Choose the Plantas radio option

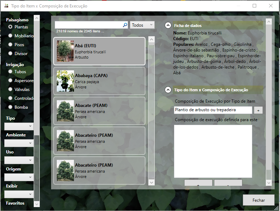[11, 27]
